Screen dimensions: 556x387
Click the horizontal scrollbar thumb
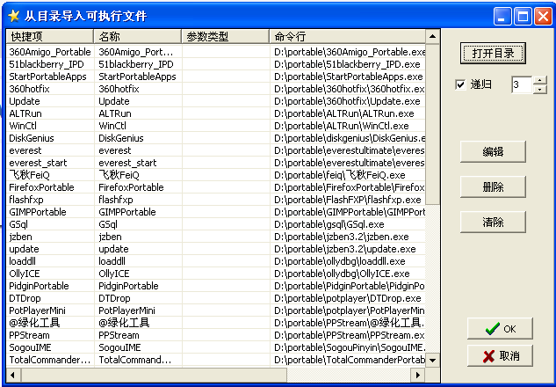point(154,375)
